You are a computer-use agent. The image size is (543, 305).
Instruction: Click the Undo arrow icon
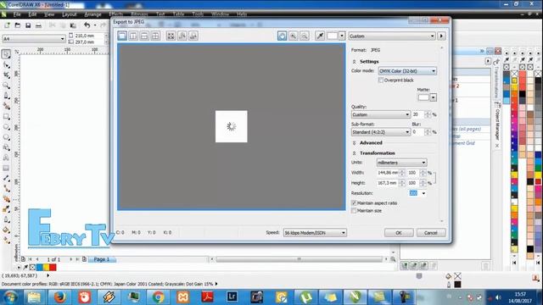pyautogui.click(x=87, y=25)
